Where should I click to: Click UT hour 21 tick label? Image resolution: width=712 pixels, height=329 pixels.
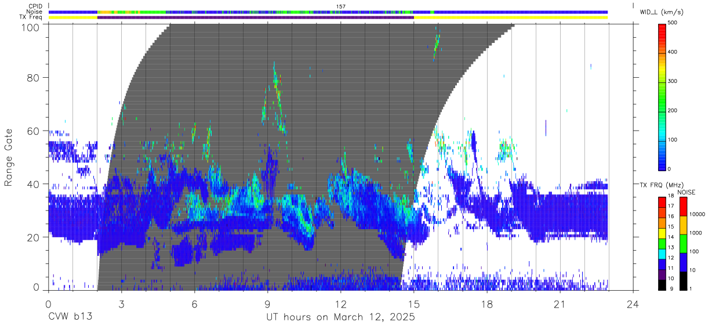[x=560, y=304]
